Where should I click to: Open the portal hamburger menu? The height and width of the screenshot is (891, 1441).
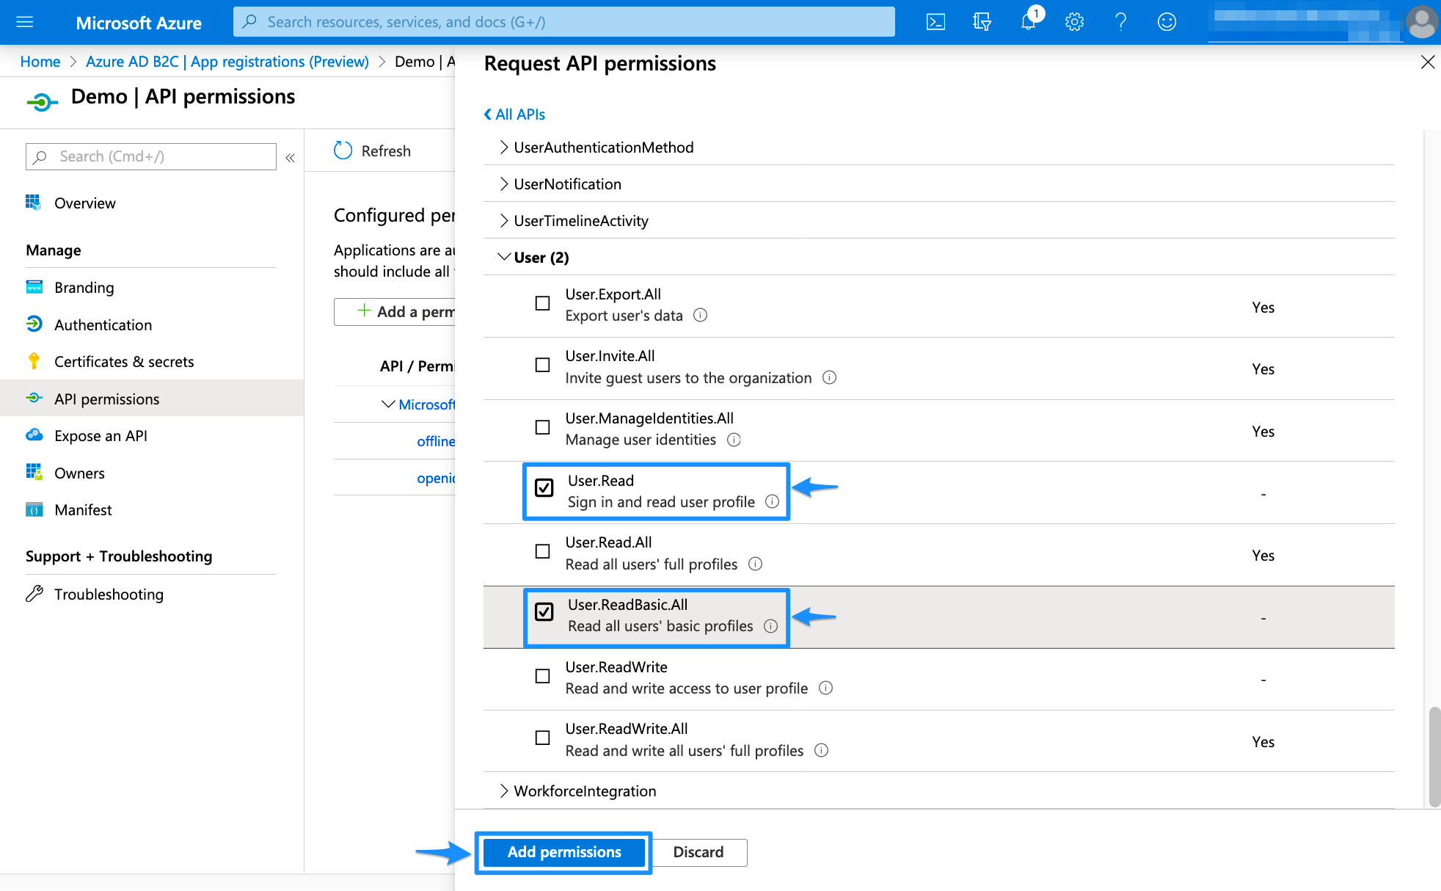[24, 21]
